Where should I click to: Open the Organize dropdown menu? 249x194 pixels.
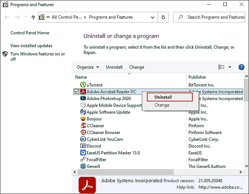(88, 67)
